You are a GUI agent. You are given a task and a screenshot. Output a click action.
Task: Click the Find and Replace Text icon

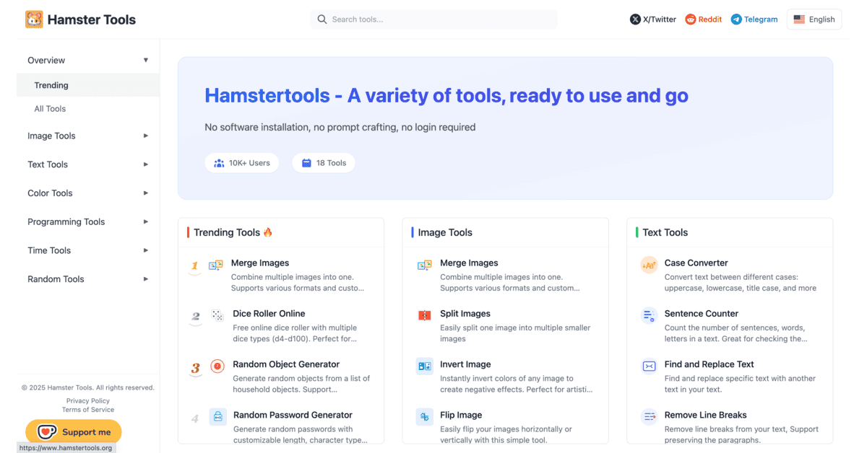649,366
